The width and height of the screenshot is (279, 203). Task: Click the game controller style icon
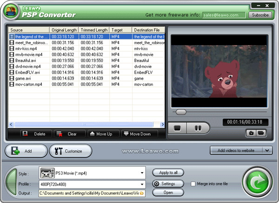click(47, 173)
